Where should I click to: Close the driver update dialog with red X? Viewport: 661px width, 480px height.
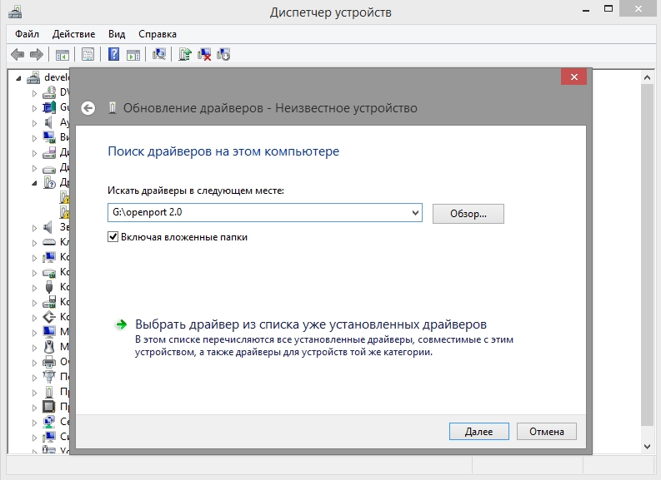coord(573,77)
